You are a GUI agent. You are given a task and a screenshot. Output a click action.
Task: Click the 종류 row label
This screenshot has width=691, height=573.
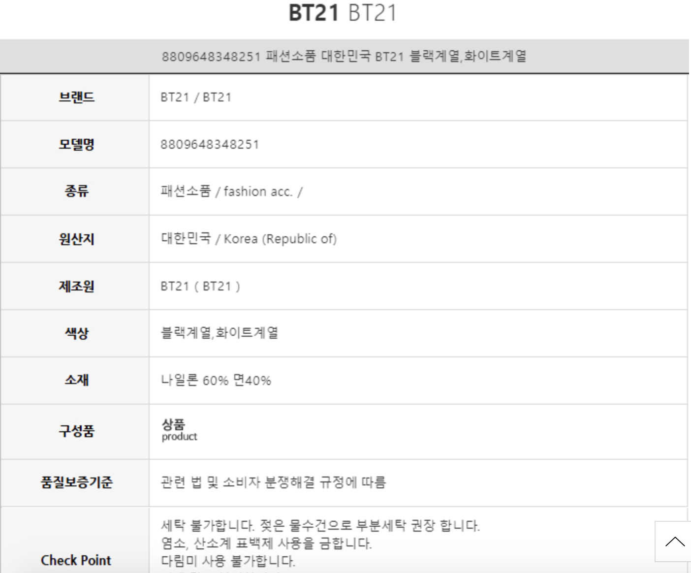tap(76, 191)
